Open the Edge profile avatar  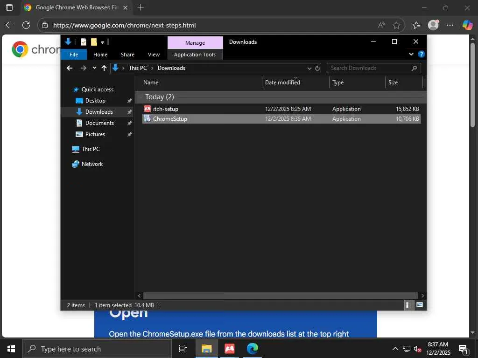433,25
